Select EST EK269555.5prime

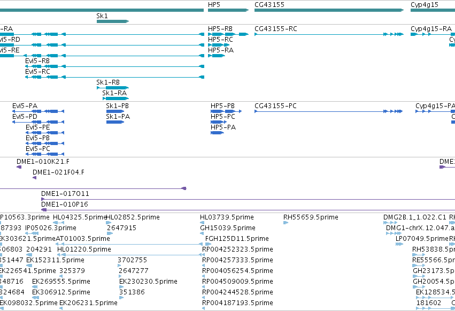click(x=35, y=287)
